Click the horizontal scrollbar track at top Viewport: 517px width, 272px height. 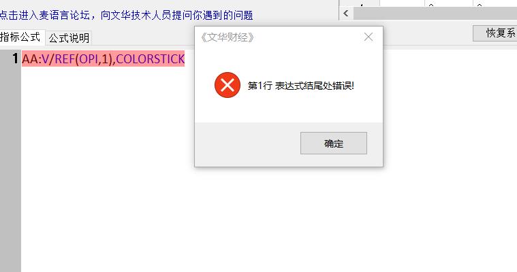[435, 14]
